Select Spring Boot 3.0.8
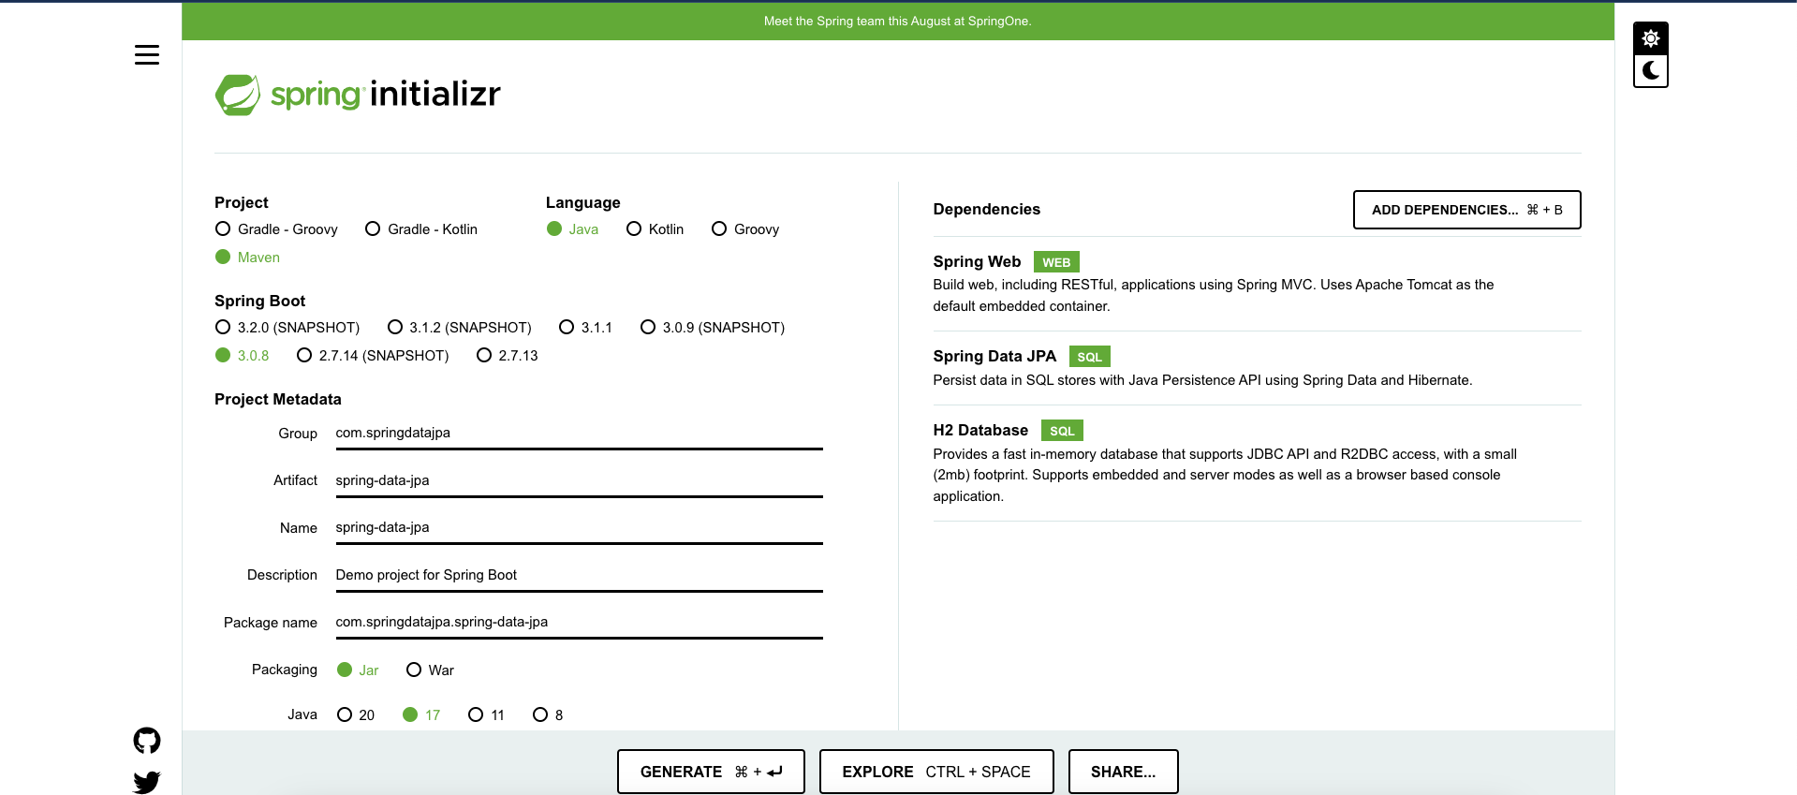Image resolution: width=1797 pixels, height=795 pixels. pos(242,356)
